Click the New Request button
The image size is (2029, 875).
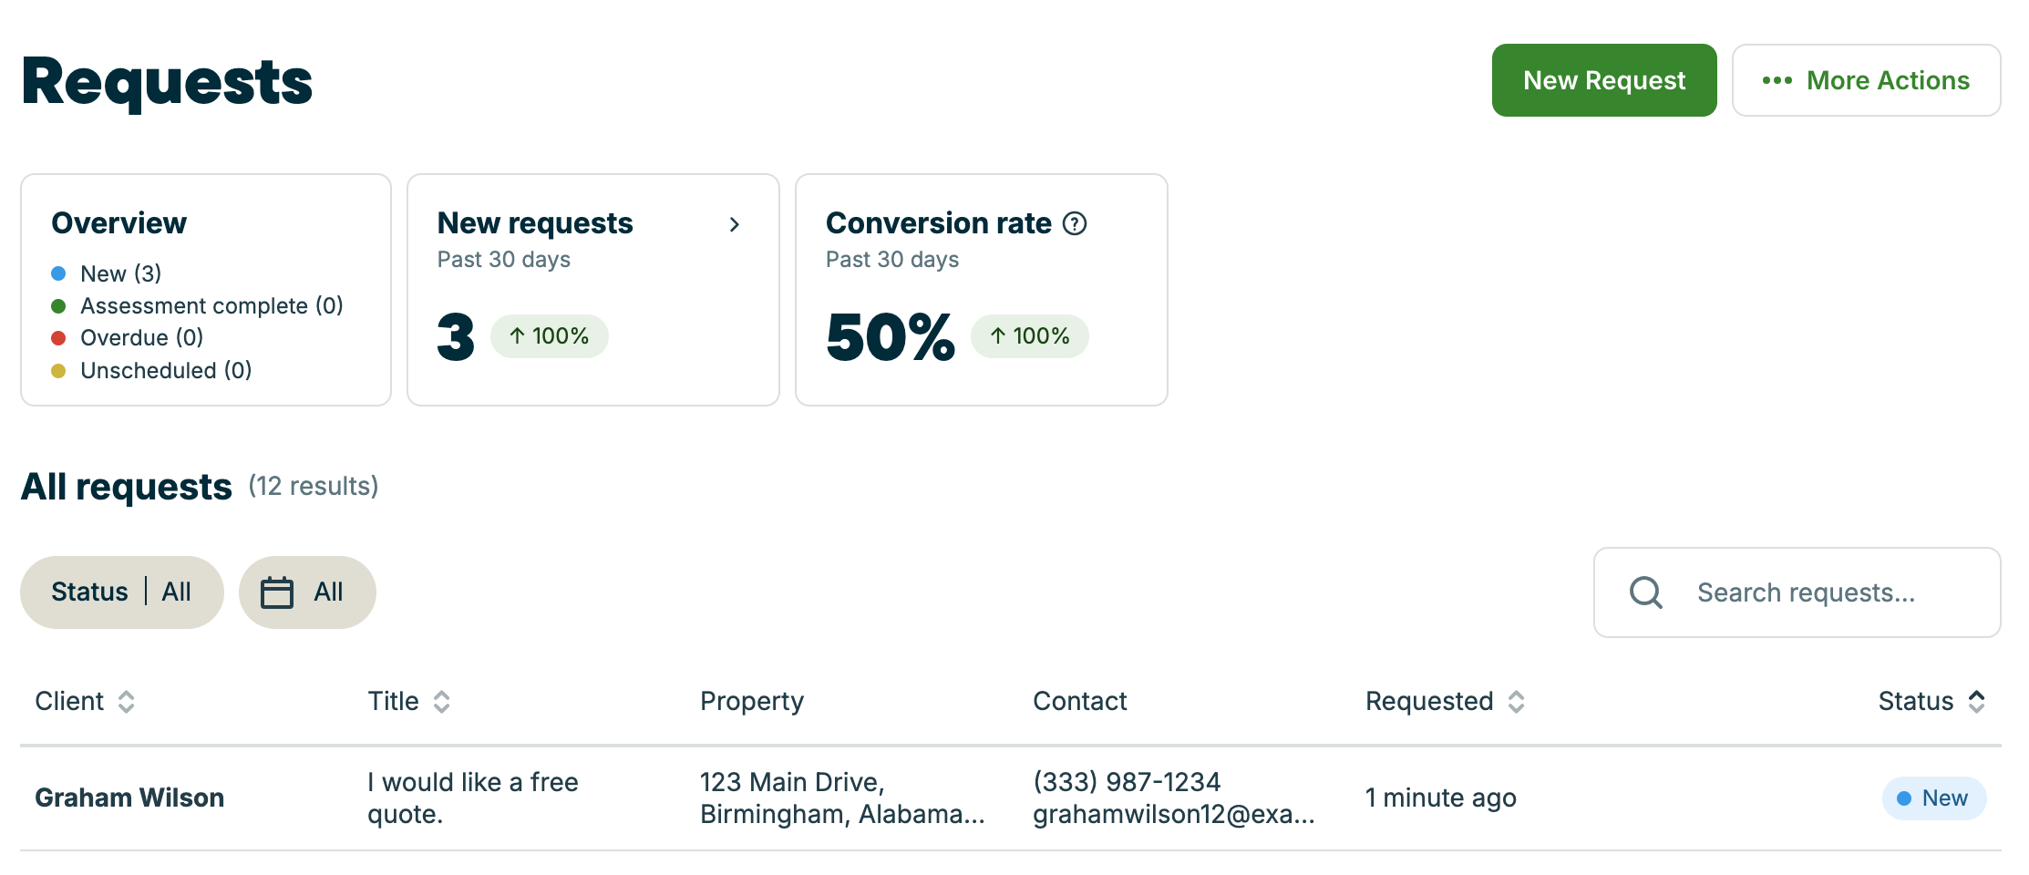pyautogui.click(x=1604, y=80)
